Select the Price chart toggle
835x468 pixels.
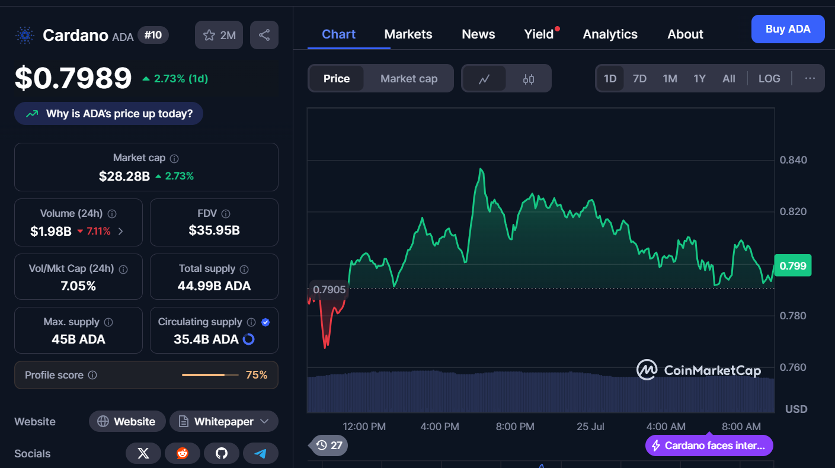[337, 78]
